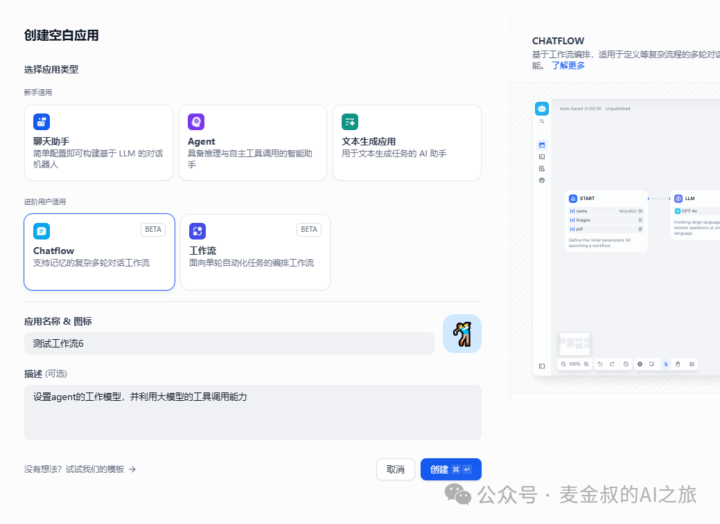Select the 聊天助手 app type card

click(98, 142)
